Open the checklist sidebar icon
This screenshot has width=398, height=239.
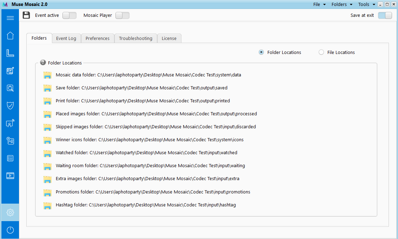pyautogui.click(x=10, y=158)
